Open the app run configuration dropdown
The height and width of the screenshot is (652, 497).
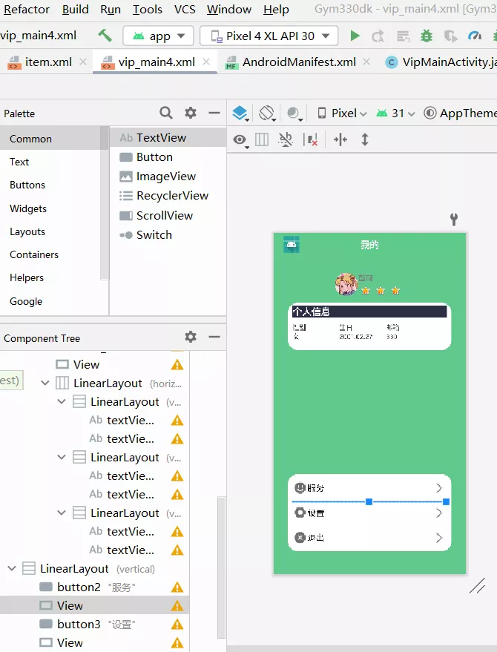tap(158, 36)
